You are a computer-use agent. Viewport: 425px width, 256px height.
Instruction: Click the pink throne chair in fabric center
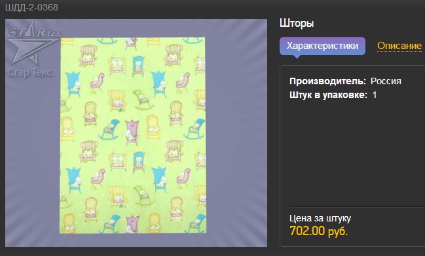132,131
